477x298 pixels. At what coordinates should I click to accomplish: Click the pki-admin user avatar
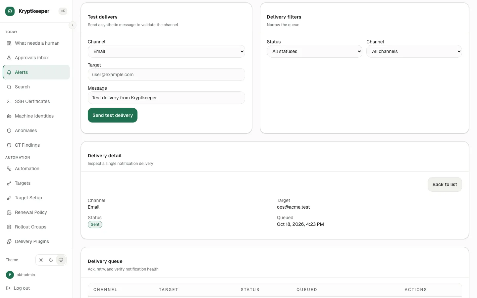coord(10,275)
